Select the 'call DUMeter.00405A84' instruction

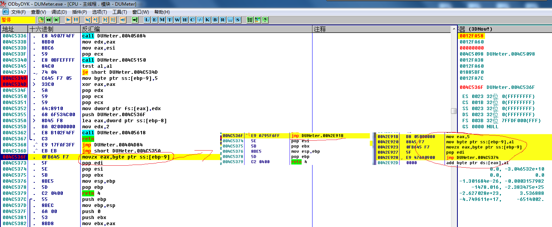tap(114, 36)
